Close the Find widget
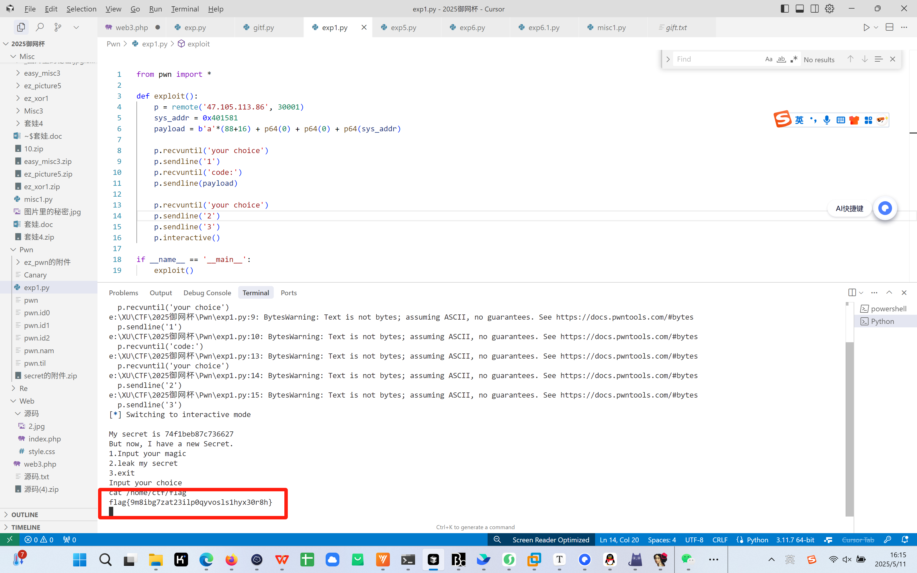The height and width of the screenshot is (573, 917). 893,59
